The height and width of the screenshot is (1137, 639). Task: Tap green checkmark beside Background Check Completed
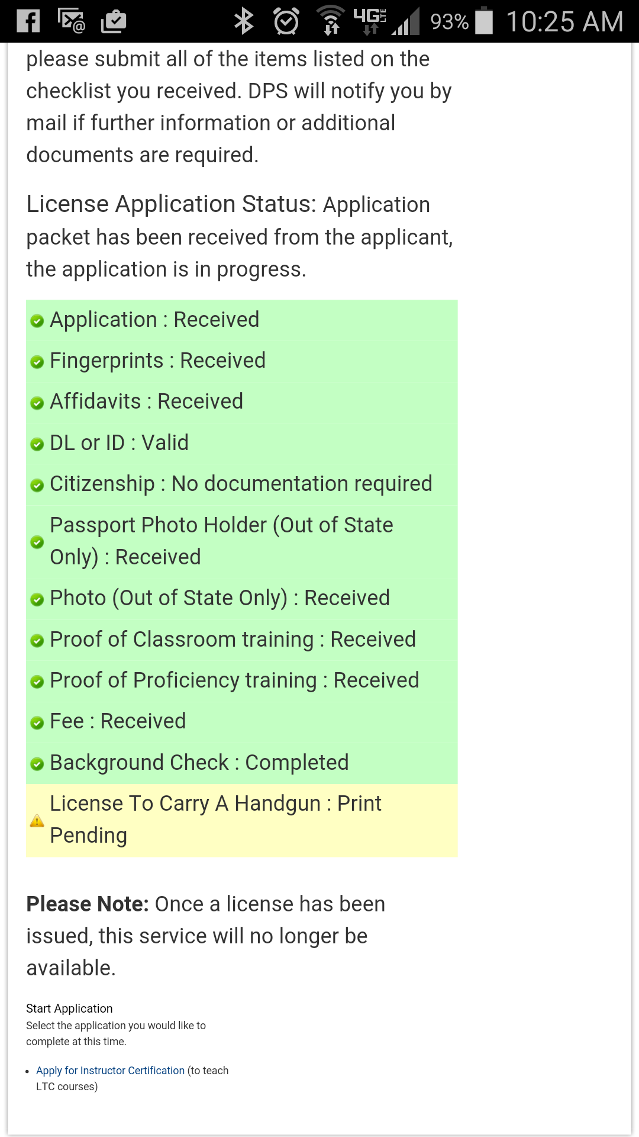click(37, 764)
